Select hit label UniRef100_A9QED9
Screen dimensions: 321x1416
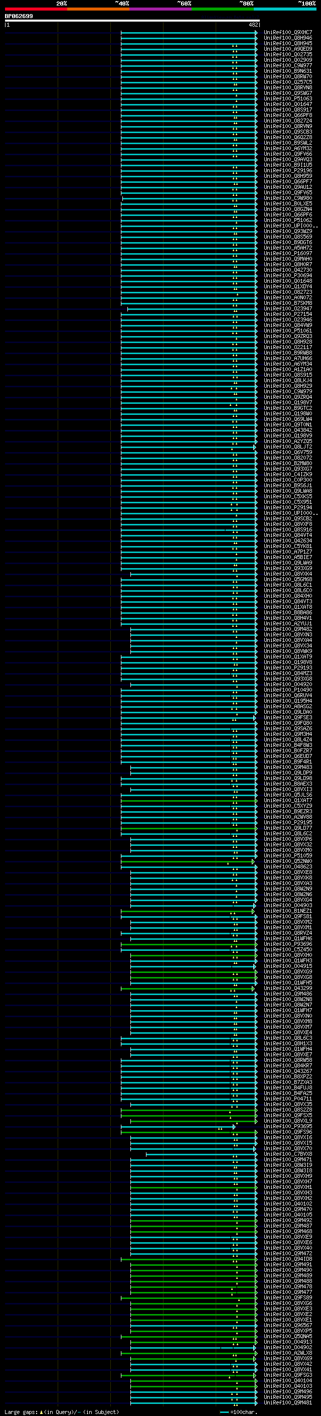coord(288,49)
